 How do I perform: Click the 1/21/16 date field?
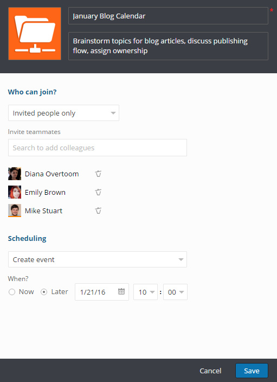pos(102,292)
